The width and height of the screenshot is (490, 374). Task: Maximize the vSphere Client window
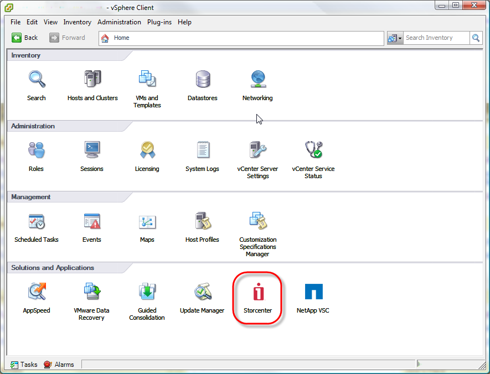pos(456,6)
